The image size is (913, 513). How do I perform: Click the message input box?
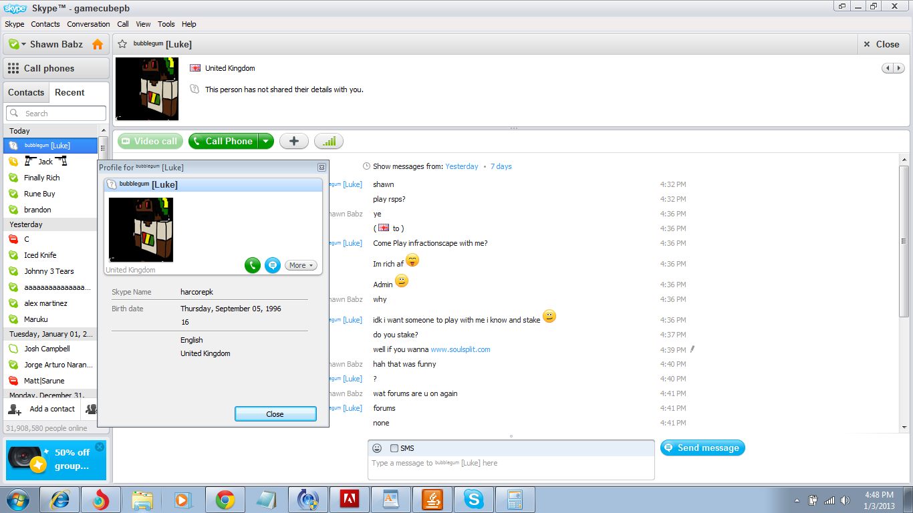click(511, 468)
